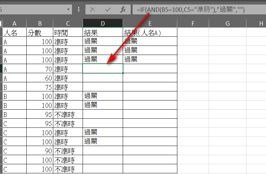Click inside the formula bar text
Viewport: 266px width, 174px height.
pos(190,9)
